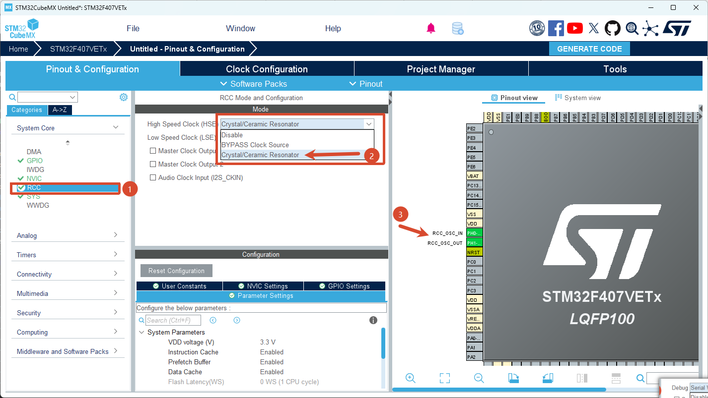The image size is (708, 398).
Task: Expand the Pinout dropdown menu
Action: click(x=366, y=84)
